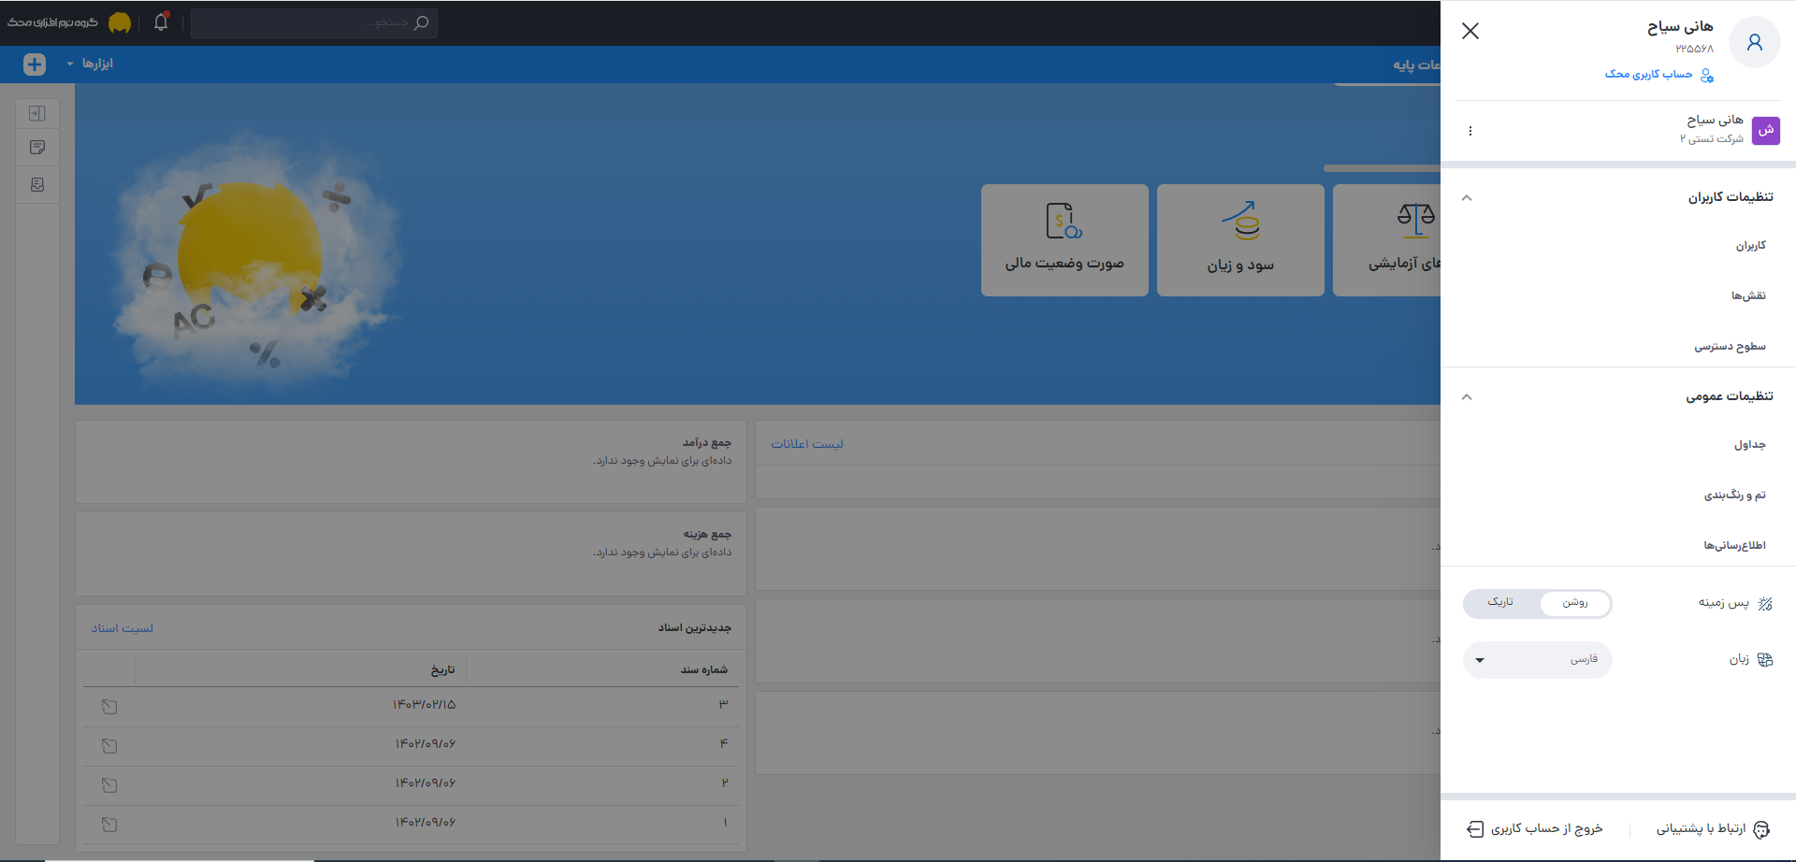Click the جدیدترین اسناد heading
Viewport: 1796px width, 862px height.
click(695, 628)
